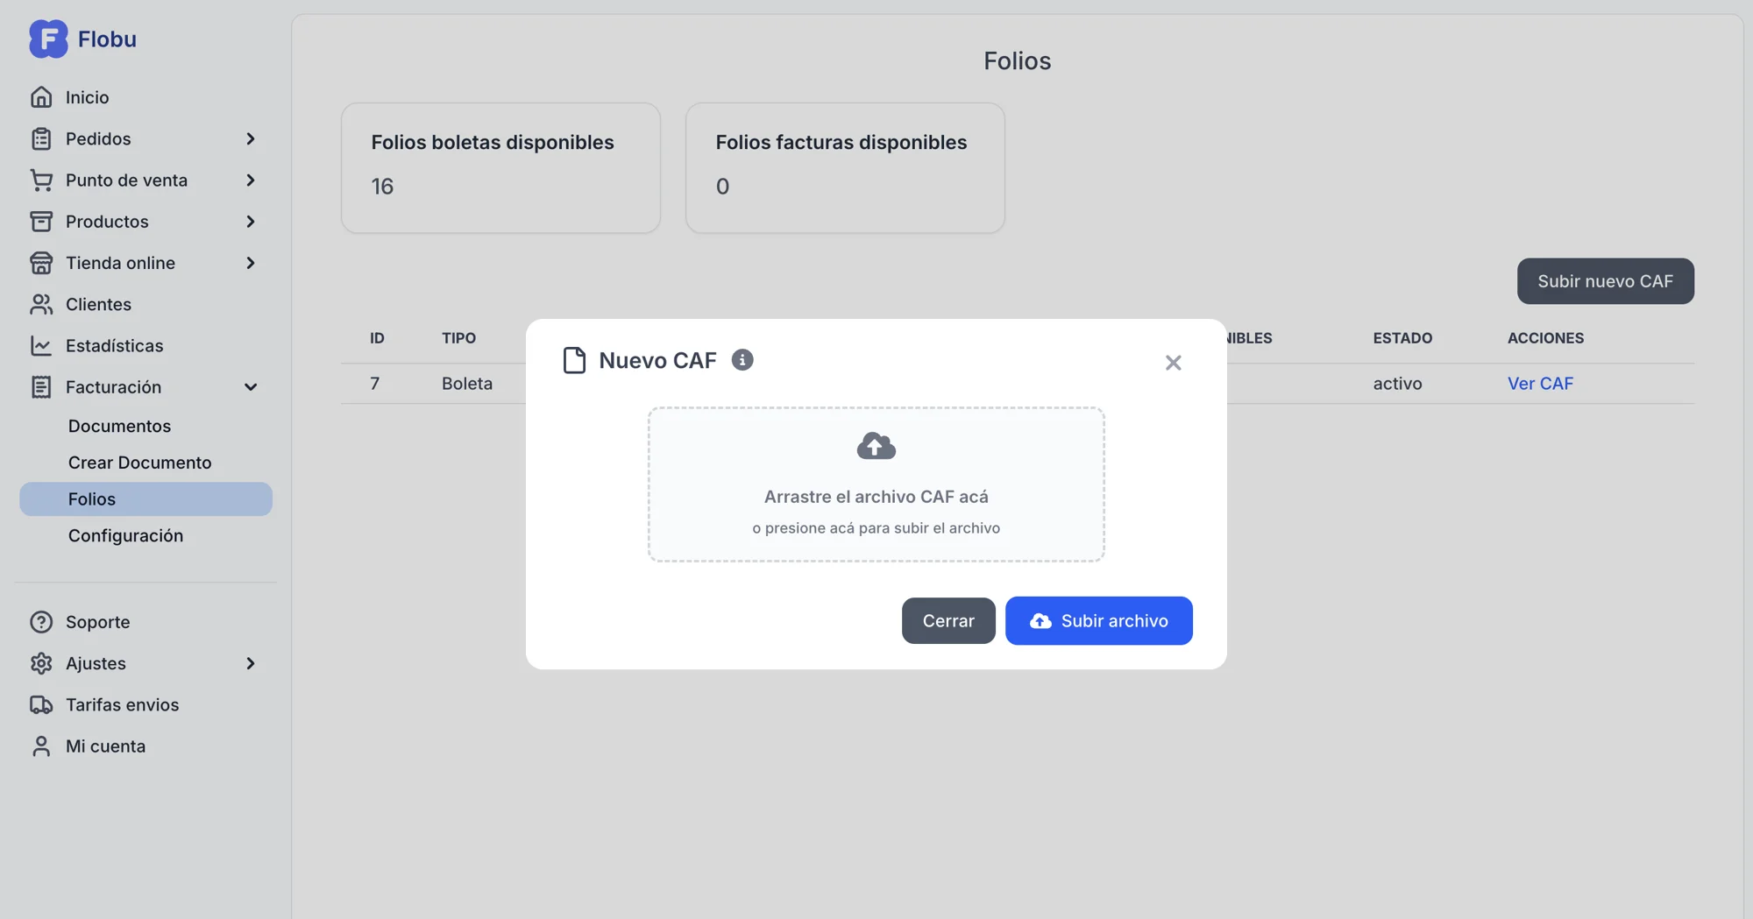Collapse the Facturación section chevron
This screenshot has height=919, width=1753.
(251, 387)
